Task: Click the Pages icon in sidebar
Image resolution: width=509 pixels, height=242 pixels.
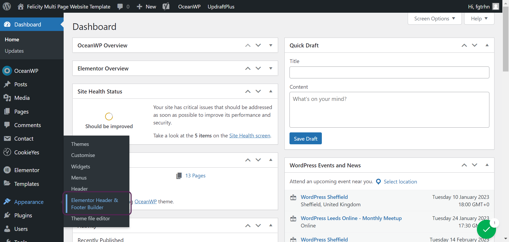Action: [7, 111]
